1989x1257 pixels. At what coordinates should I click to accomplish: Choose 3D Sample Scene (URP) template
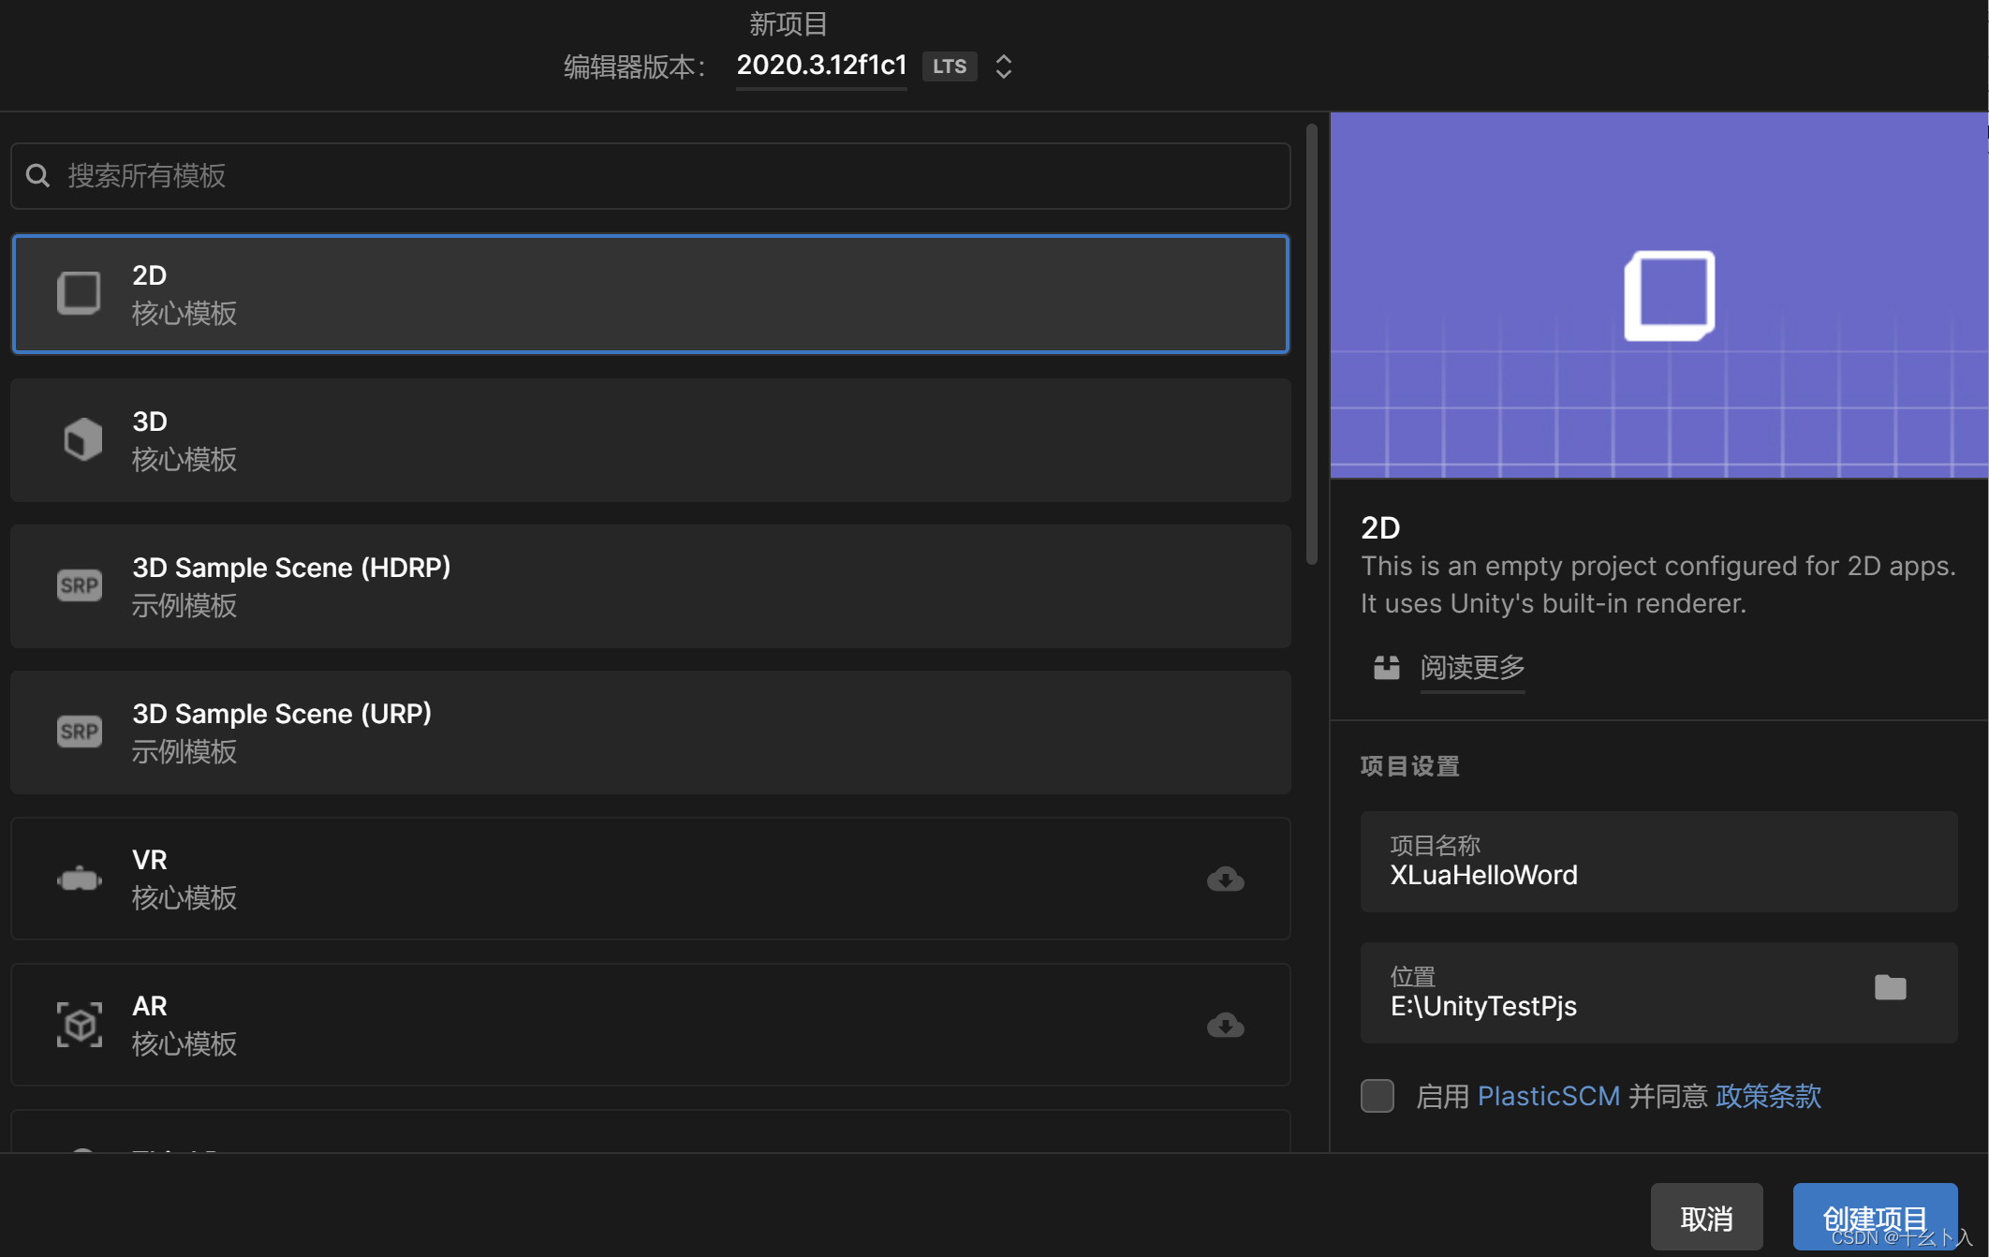click(651, 732)
